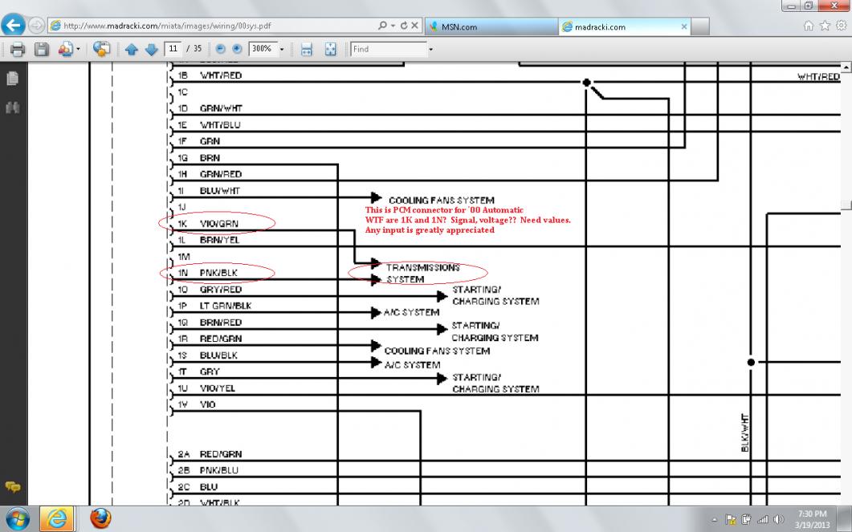Click the 1P LT GRN/BLK pin label
The height and width of the screenshot is (532, 852).
point(214,307)
